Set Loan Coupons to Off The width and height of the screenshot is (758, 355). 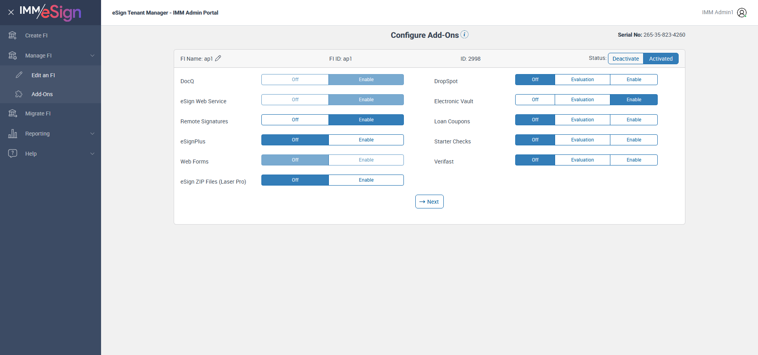click(535, 120)
